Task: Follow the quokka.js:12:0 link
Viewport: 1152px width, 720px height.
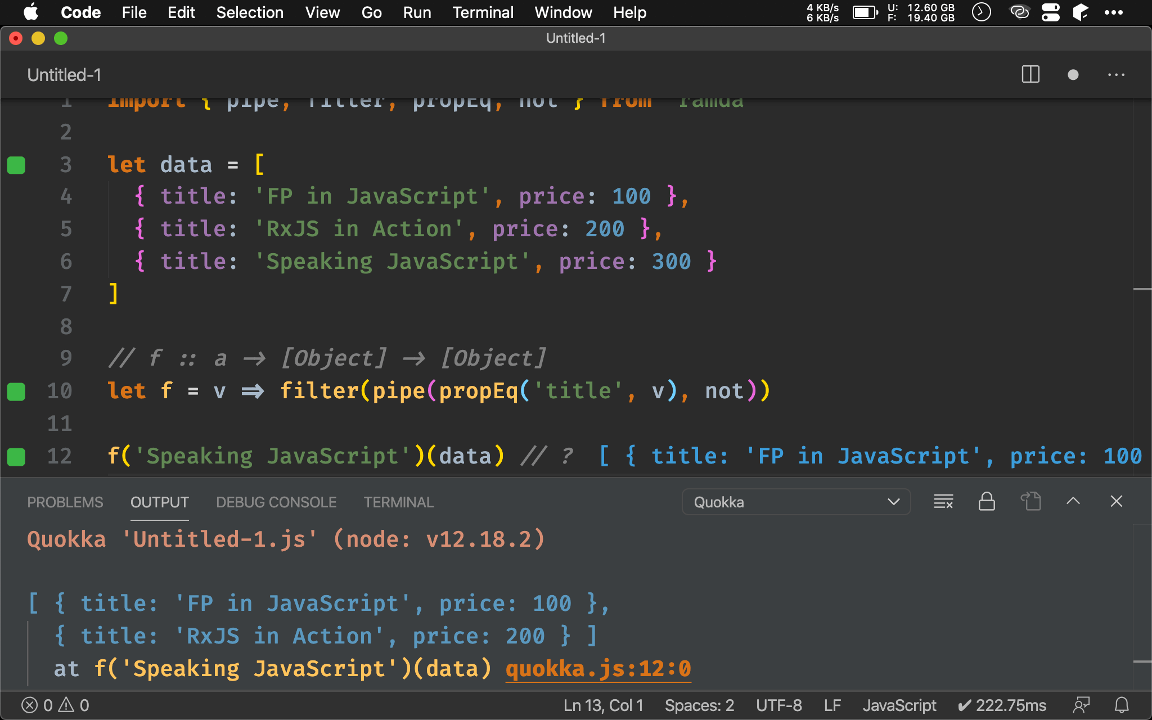Action: click(x=598, y=669)
